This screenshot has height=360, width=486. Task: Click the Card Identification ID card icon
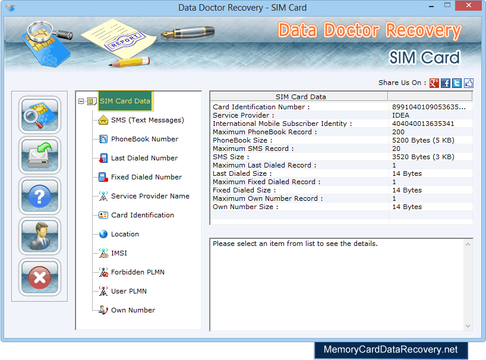pos(103,215)
